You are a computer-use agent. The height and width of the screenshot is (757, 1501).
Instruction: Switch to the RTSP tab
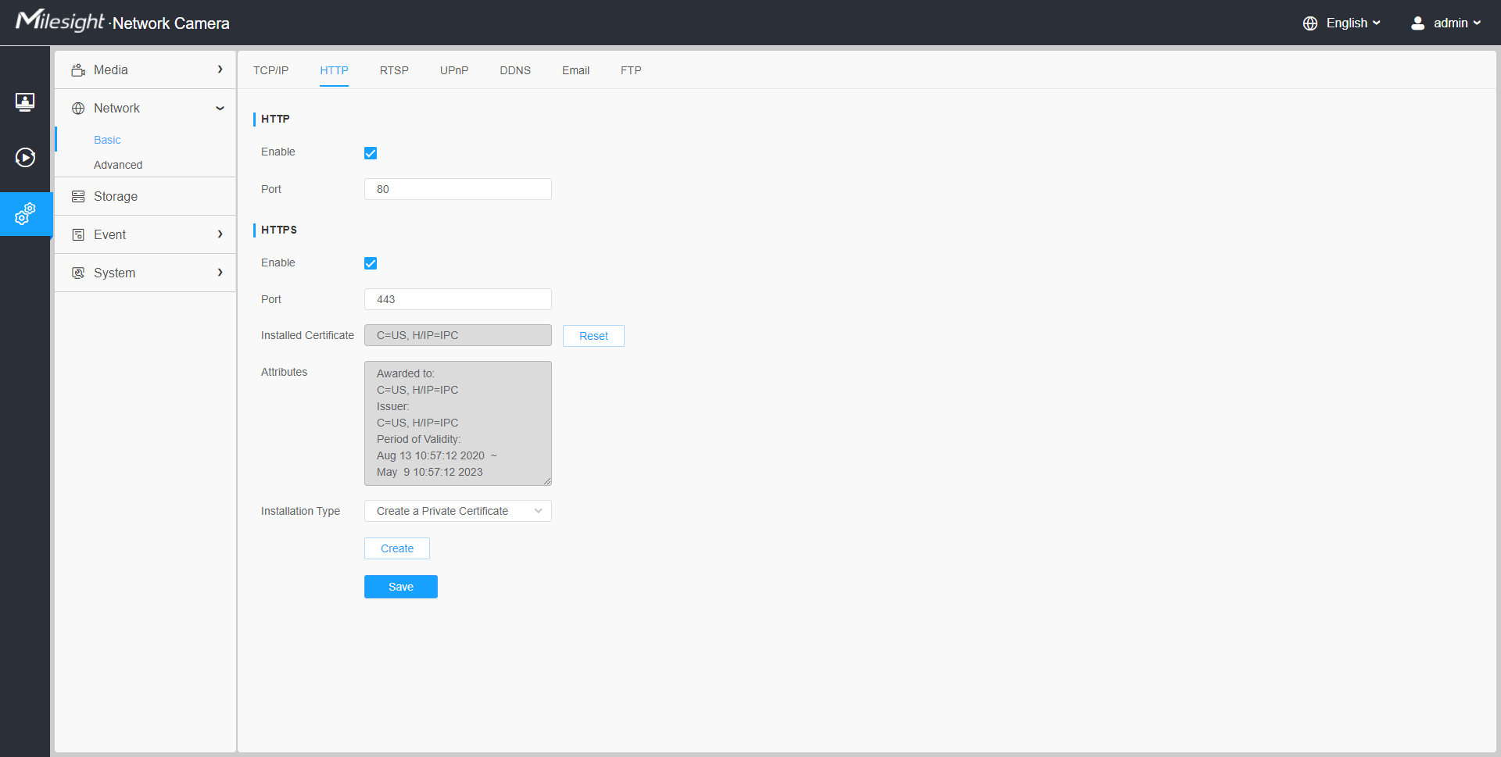394,70
